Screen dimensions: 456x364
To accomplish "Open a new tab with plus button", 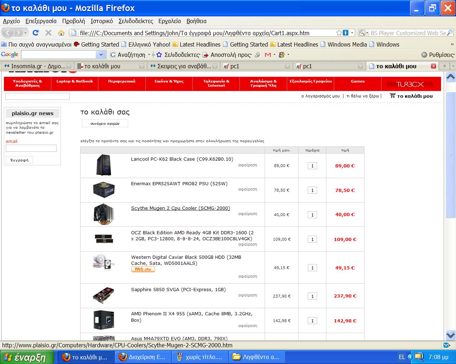I will click(444, 66).
